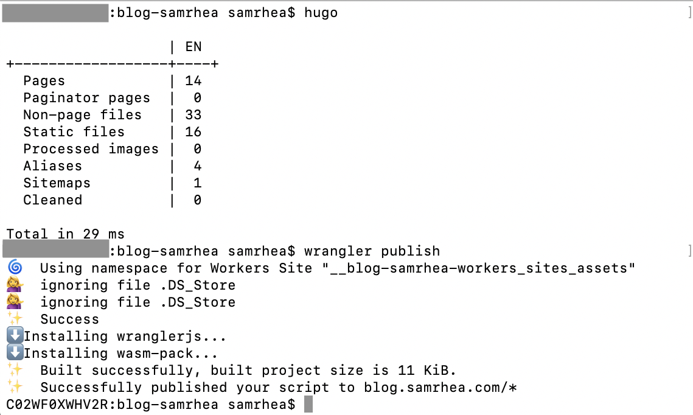Click the sparkles emoji beside Success

15,318
